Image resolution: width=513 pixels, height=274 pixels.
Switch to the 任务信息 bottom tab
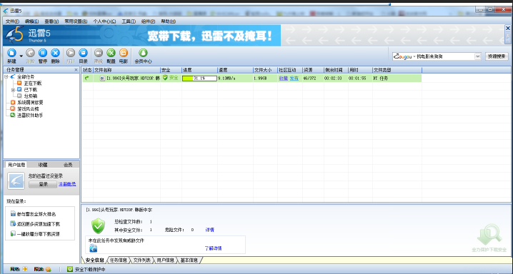coord(119,260)
